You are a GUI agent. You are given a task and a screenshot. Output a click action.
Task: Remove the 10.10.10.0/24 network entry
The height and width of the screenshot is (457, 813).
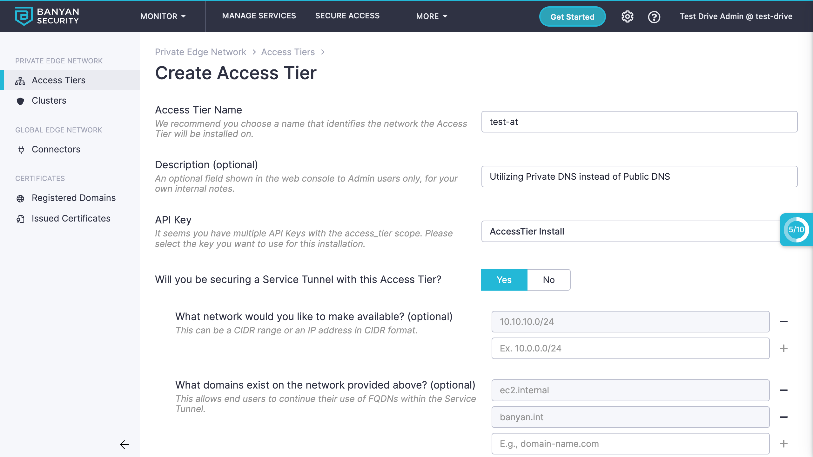(x=783, y=322)
